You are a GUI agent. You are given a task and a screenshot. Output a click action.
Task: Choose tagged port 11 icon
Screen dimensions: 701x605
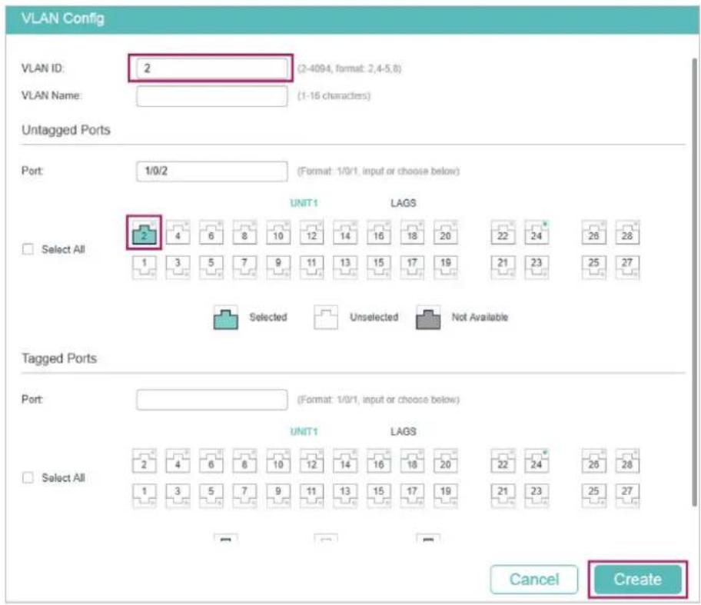[311, 496]
